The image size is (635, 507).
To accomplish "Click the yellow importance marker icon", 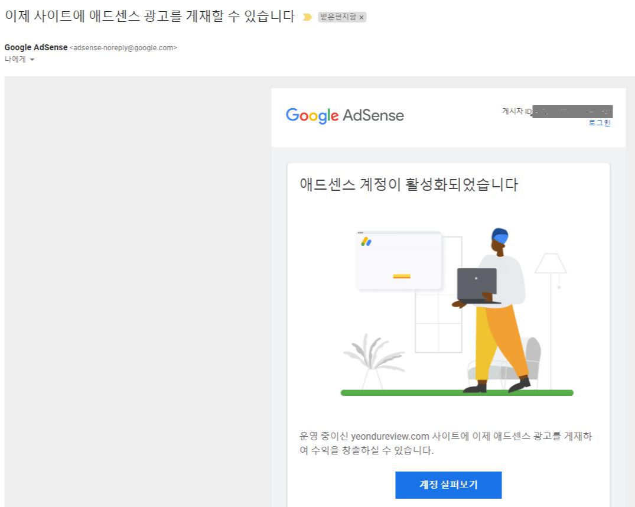I will 307,17.
